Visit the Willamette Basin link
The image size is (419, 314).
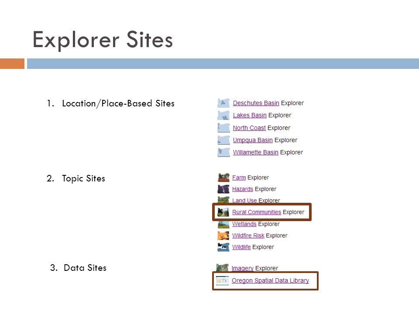click(x=255, y=153)
